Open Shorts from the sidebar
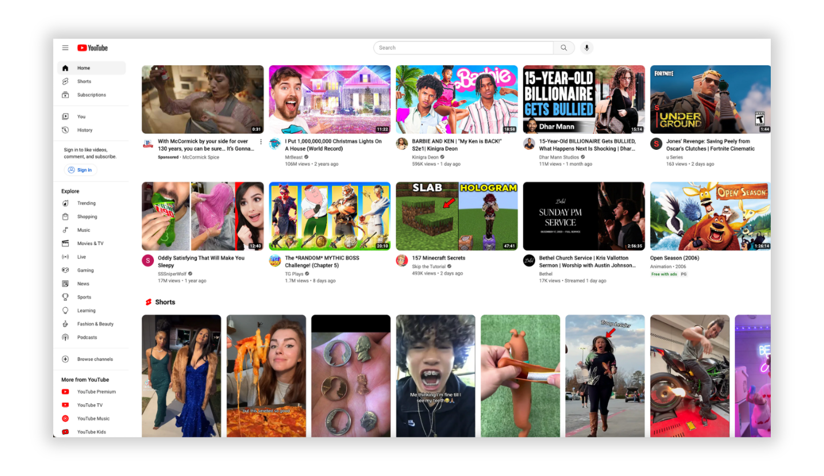 (x=84, y=81)
